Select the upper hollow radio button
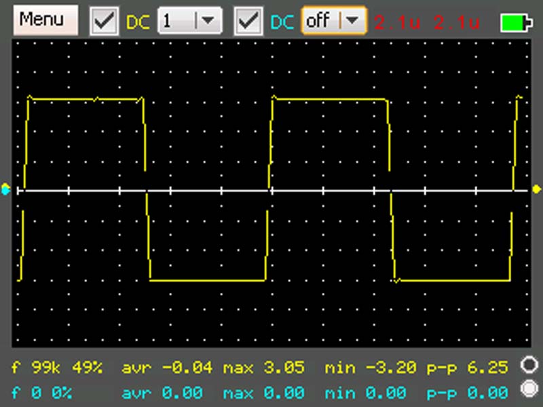The height and width of the screenshot is (407, 543). point(528,366)
